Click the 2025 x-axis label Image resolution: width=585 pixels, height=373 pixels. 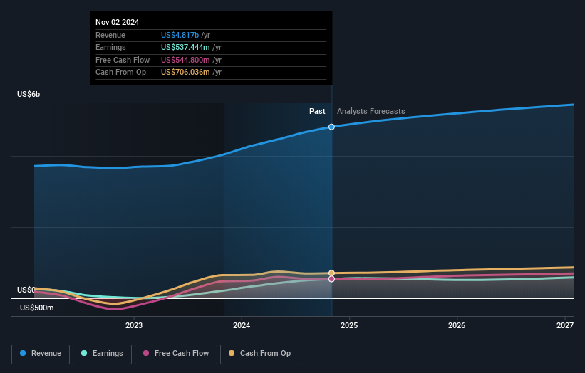tap(349, 326)
